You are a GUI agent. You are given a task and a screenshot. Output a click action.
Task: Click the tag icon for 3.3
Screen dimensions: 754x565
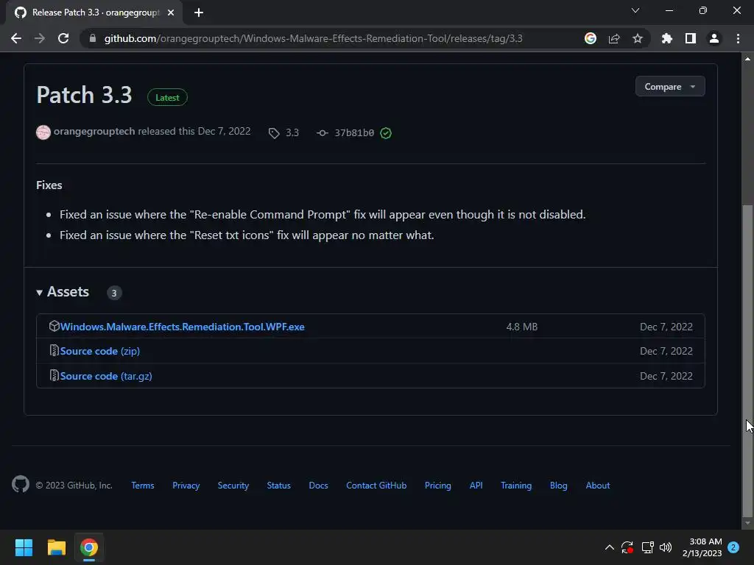click(274, 133)
